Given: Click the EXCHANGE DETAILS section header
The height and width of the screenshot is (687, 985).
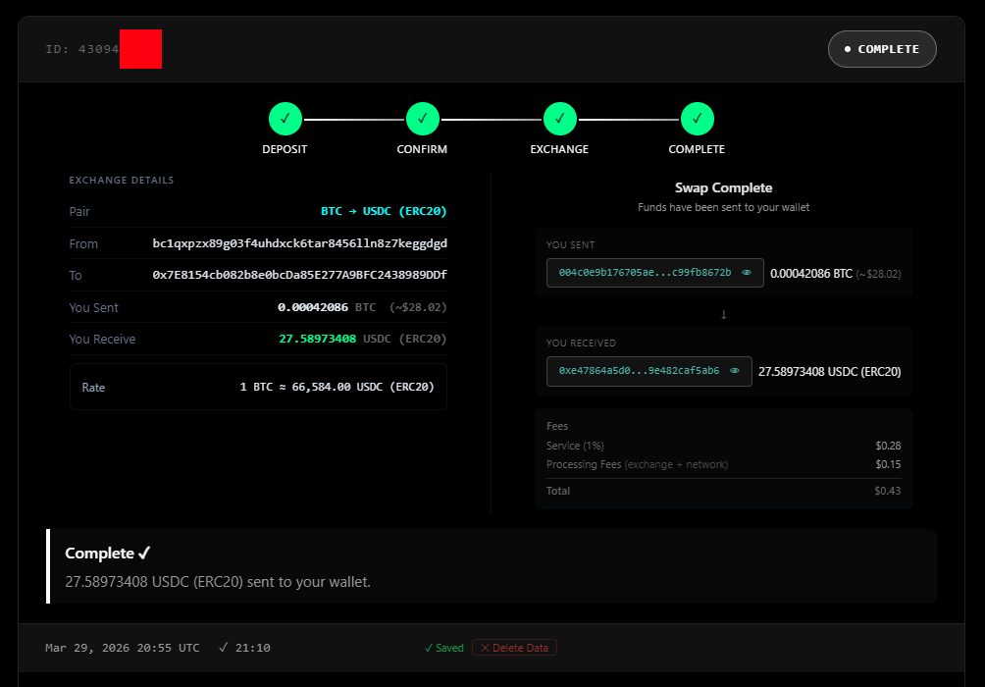Looking at the screenshot, I should click(x=122, y=181).
